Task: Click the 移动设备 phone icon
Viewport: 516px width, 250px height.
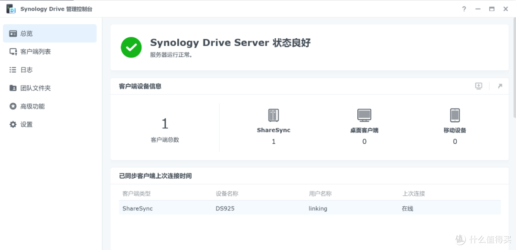Action: [455, 115]
